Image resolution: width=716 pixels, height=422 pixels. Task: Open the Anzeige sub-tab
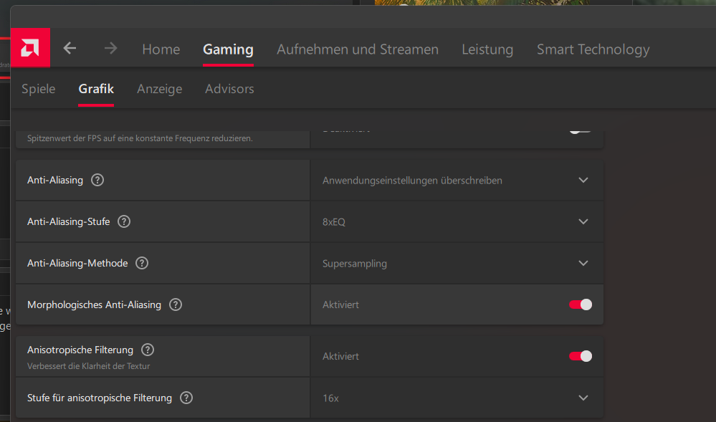click(159, 89)
